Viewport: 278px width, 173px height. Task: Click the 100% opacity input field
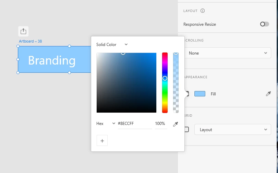tap(161, 124)
